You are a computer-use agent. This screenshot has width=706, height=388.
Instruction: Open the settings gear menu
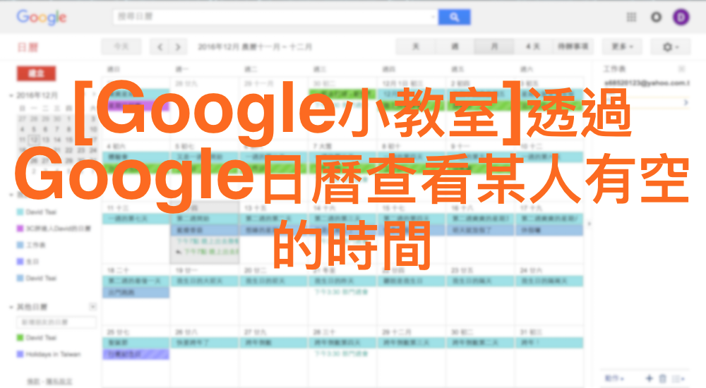click(x=670, y=47)
